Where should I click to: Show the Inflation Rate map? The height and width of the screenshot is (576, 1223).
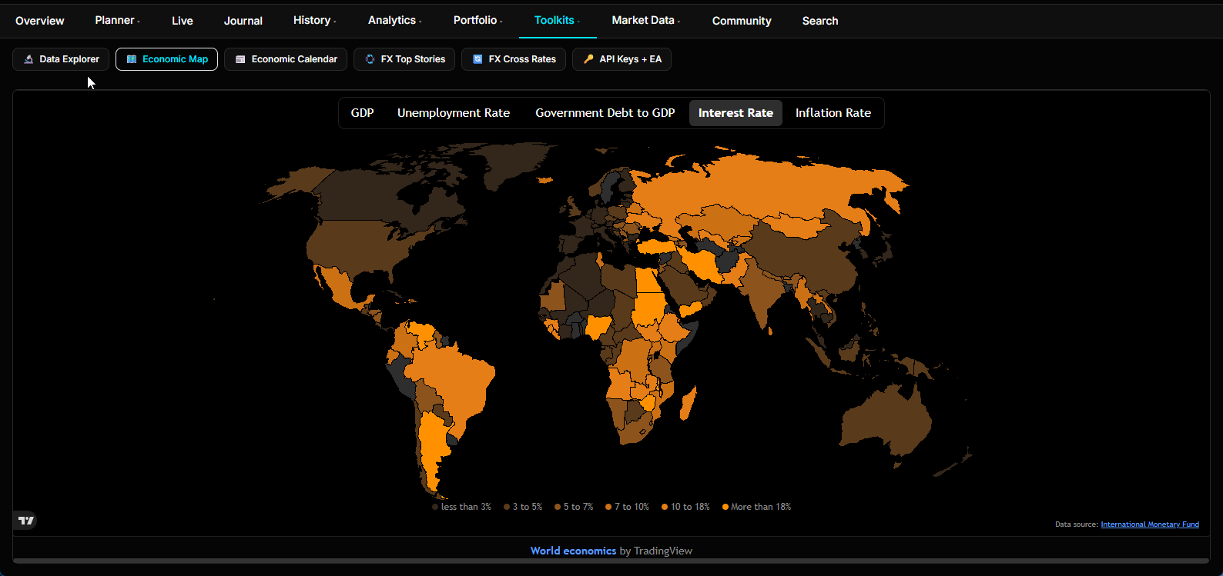coord(833,113)
